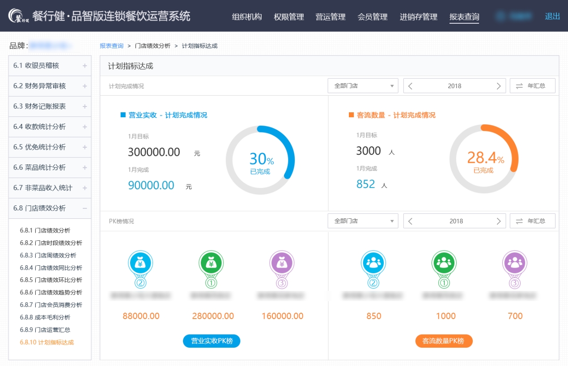Image resolution: width=568 pixels, height=366 pixels.
Task: Open 营运管理 menu
Action: pos(331,17)
